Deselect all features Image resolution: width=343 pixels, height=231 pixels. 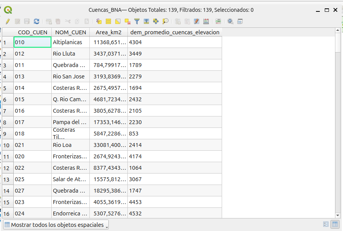tap(127, 22)
